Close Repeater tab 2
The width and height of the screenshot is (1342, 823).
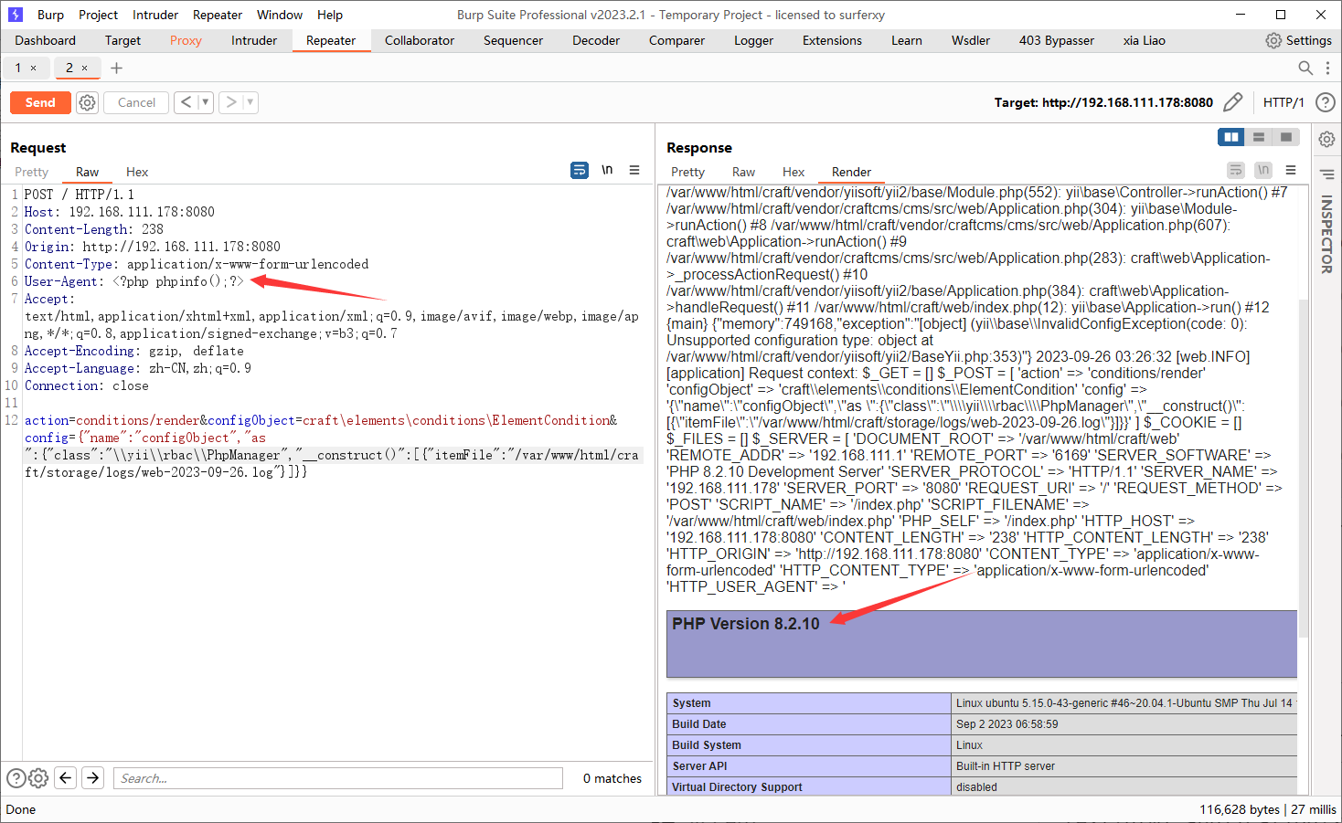pyautogui.click(x=85, y=69)
